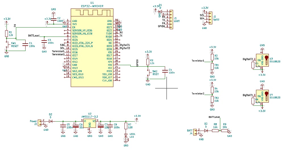This screenshot has width=287, height=155.
Task: Click polarized capacitor C6 symbol
Action: coord(76,126)
